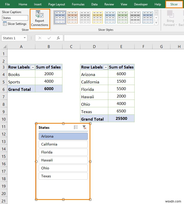The height and width of the screenshot is (204, 184).
Task: Switch to the Home tab
Action: [x=23, y=4]
